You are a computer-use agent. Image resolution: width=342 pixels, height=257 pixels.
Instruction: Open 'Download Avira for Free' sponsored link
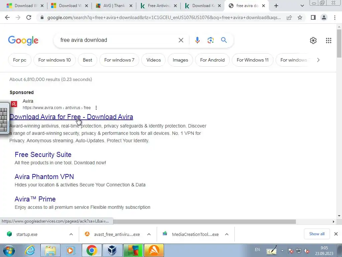pyautogui.click(x=71, y=117)
